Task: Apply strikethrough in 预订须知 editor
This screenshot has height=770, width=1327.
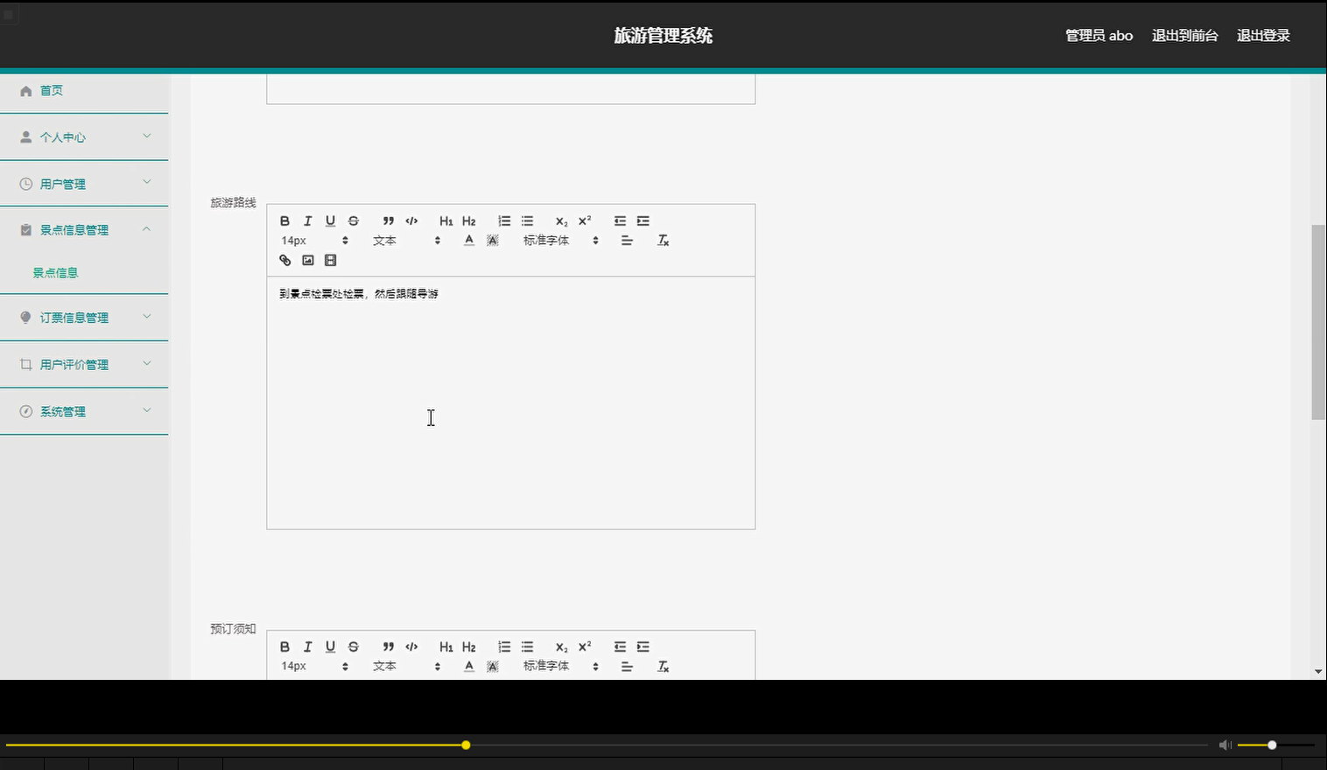Action: [354, 647]
